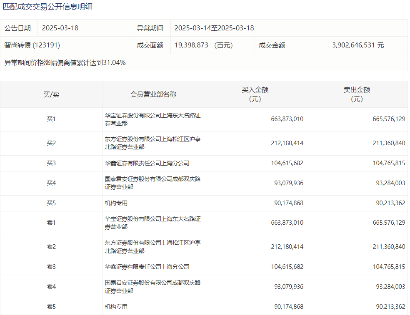Viewport: 410px width, 315px height.
Task: Click the 买/卖 column header
Action: [x=51, y=94]
